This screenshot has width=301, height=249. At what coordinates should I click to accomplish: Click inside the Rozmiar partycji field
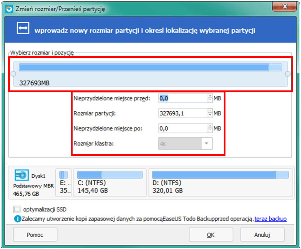[x=182, y=113]
